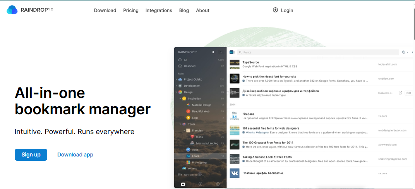Viewport: 415px width, 189px height.
Task: Collapse the Tools collection
Action: coord(180,124)
